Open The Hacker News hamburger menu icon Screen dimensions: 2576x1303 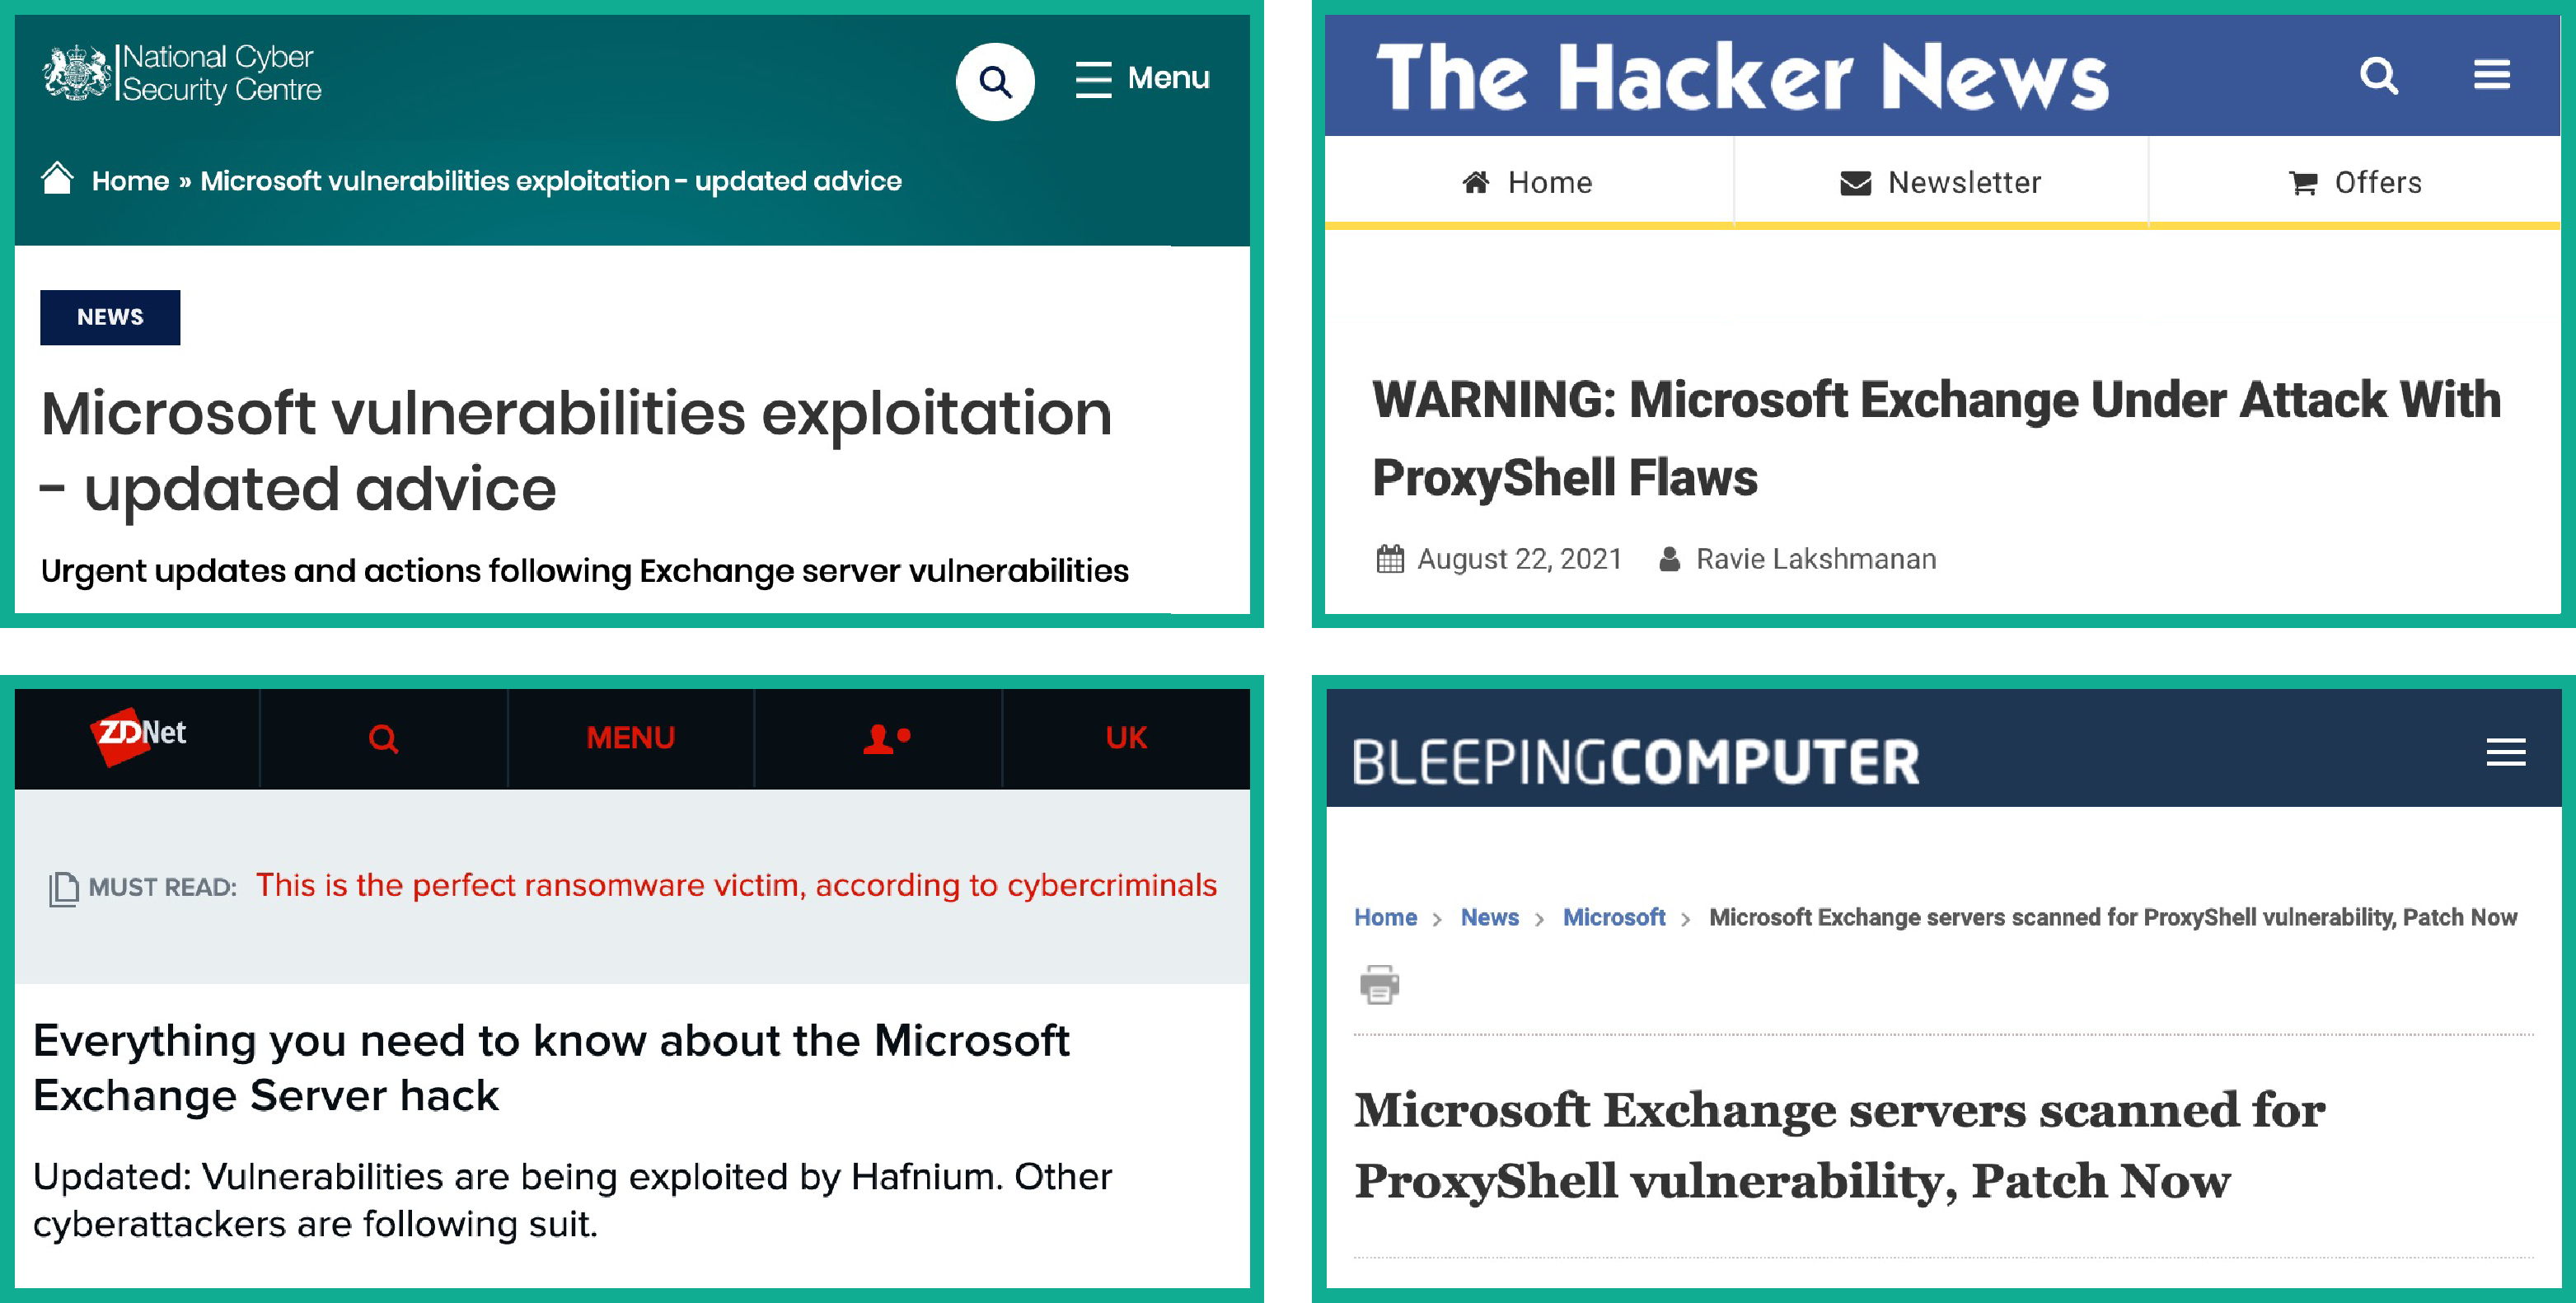(x=2491, y=75)
